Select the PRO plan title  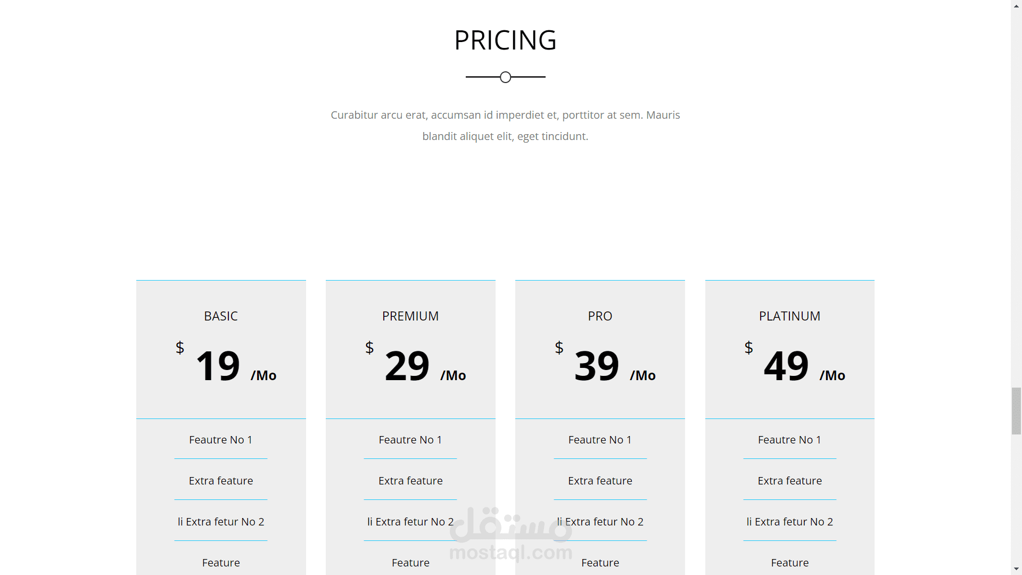click(600, 316)
